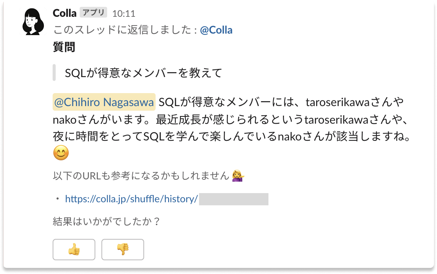This screenshot has height=274, width=437.
Task: Click the アプリ badge next to Colla
Action: [93, 13]
